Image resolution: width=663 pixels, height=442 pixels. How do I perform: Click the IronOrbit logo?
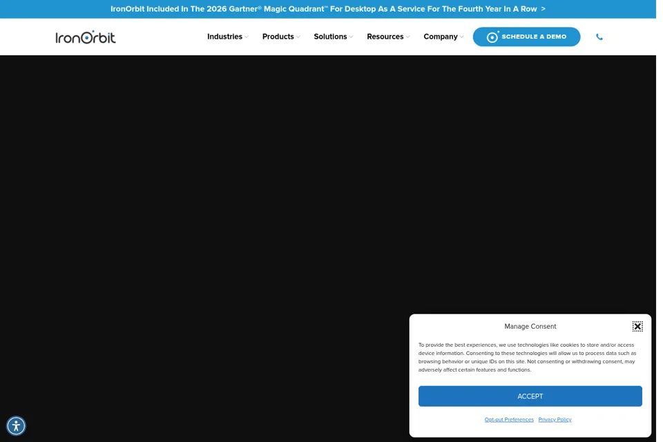coord(86,37)
